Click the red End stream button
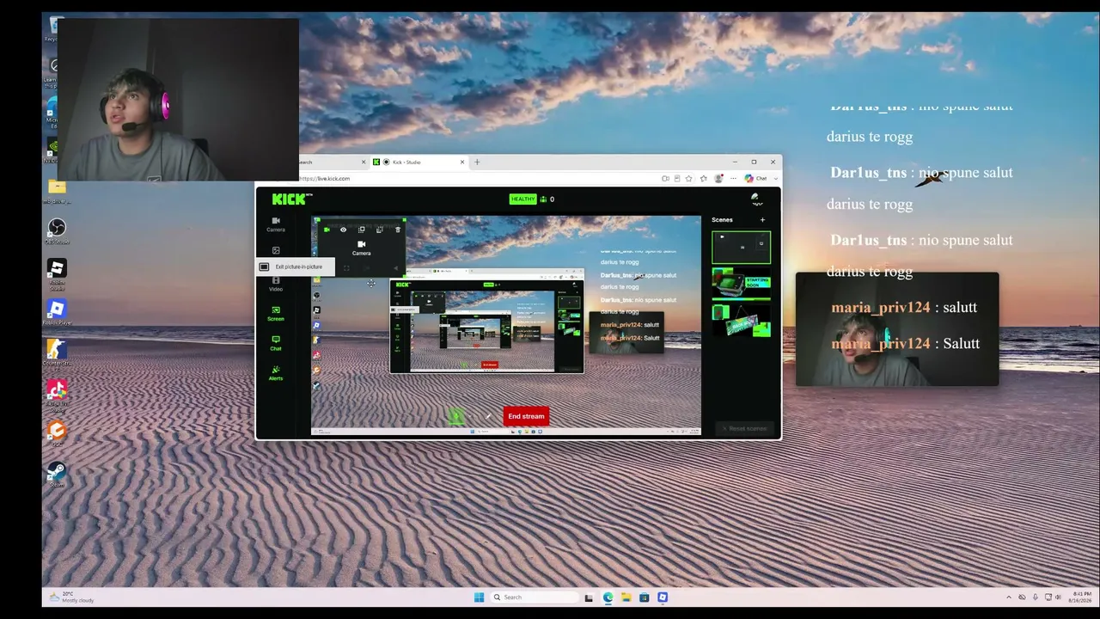Viewport: 1100px width, 619px height. tap(526, 416)
